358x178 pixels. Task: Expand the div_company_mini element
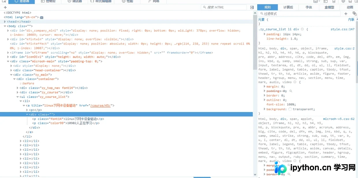click(8, 31)
